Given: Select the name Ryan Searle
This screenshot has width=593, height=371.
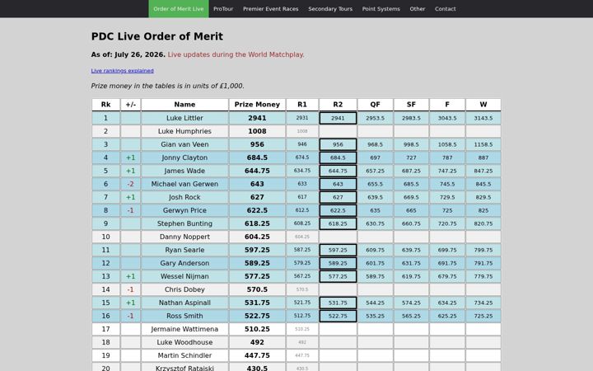Looking at the screenshot, I should [184, 251].
